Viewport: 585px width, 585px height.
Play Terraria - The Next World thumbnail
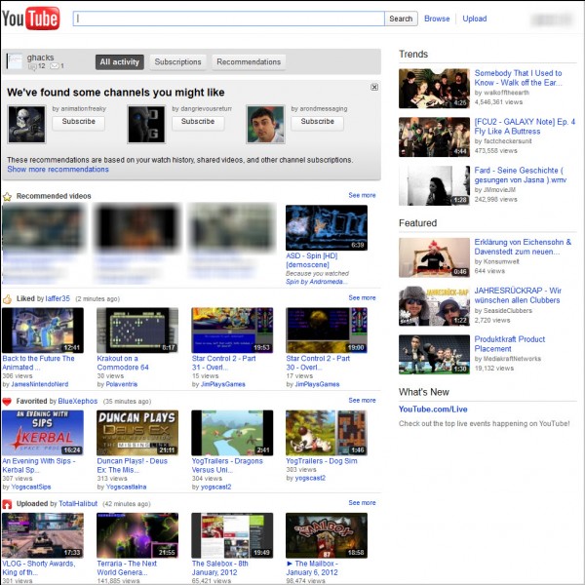click(137, 535)
